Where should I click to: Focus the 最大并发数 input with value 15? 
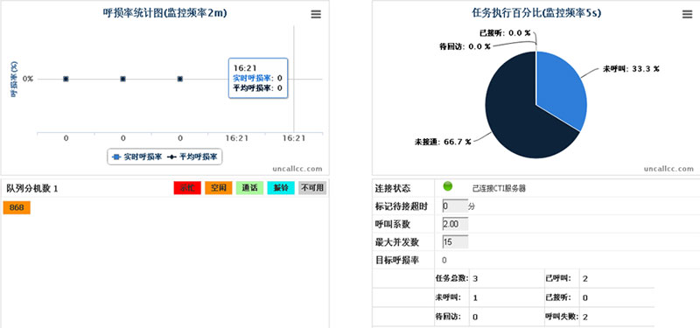tap(455, 242)
